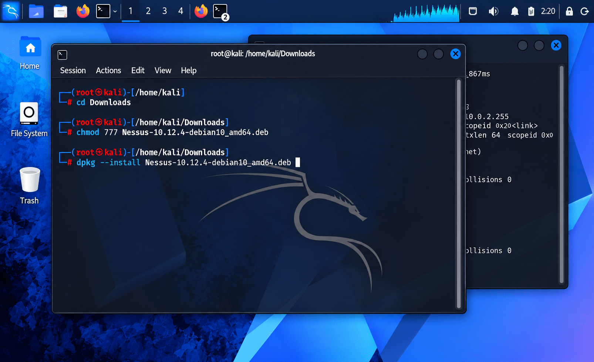The image size is (594, 362).
Task: Open the Session menu
Action: pyautogui.click(x=73, y=70)
